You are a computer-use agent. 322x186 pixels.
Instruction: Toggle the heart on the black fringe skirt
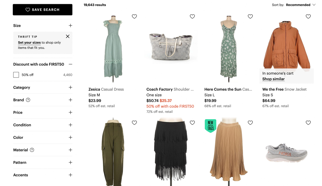[192, 122]
